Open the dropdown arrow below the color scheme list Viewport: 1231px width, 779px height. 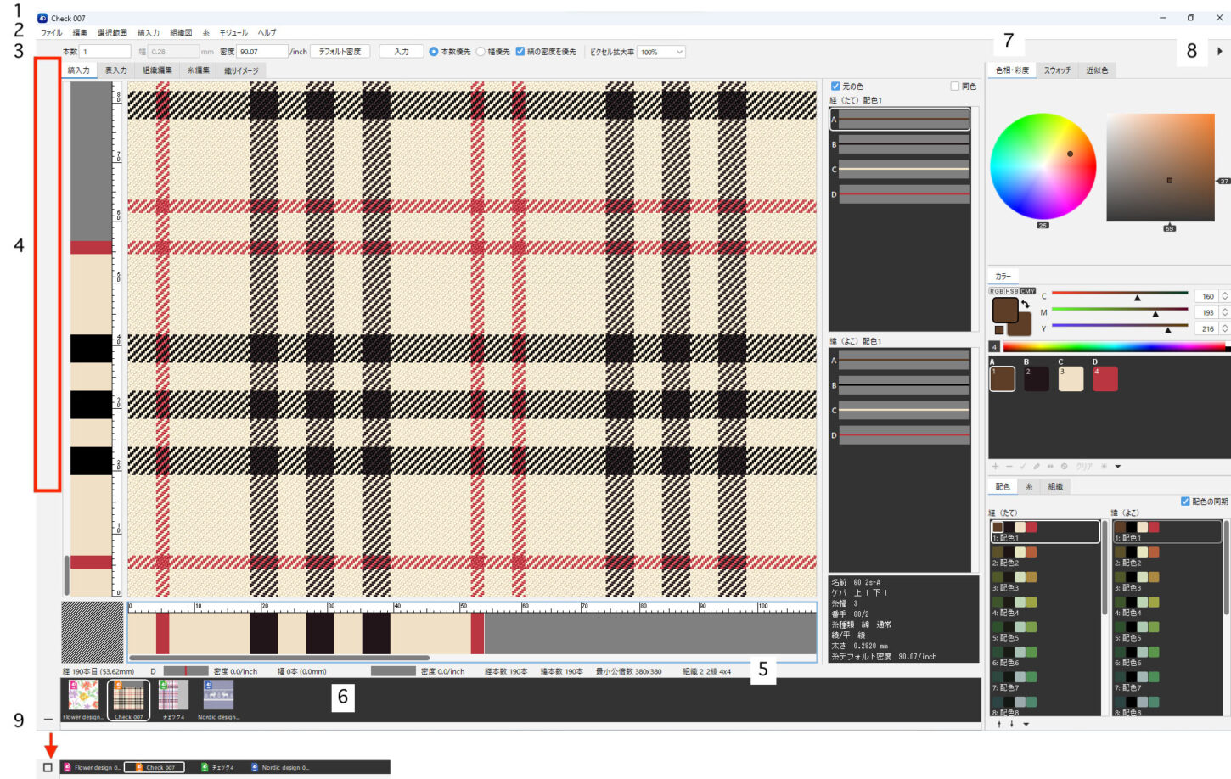tap(1026, 725)
